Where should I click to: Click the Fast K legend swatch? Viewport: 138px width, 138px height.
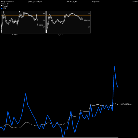pos(2,6)
